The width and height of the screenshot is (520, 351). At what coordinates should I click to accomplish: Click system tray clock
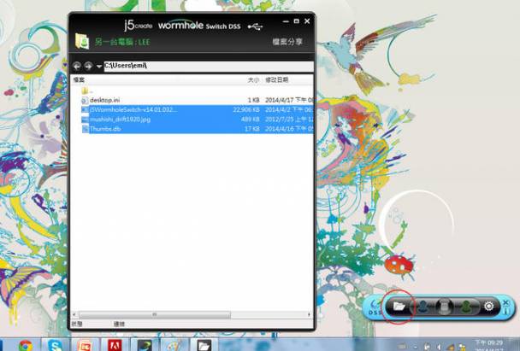tap(489, 345)
